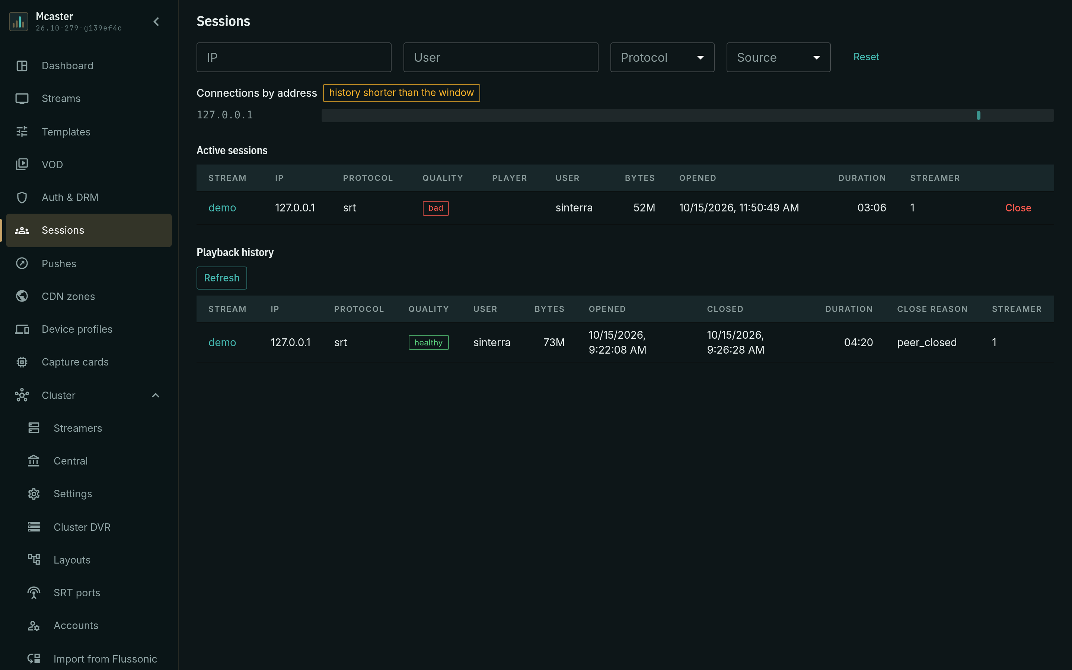Viewport: 1072px width, 670px height.
Task: Open demo stream link in Playback history
Action: (x=222, y=342)
